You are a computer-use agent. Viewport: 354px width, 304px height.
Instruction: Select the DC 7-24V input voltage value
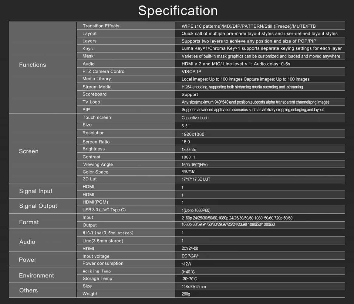coord(190,256)
